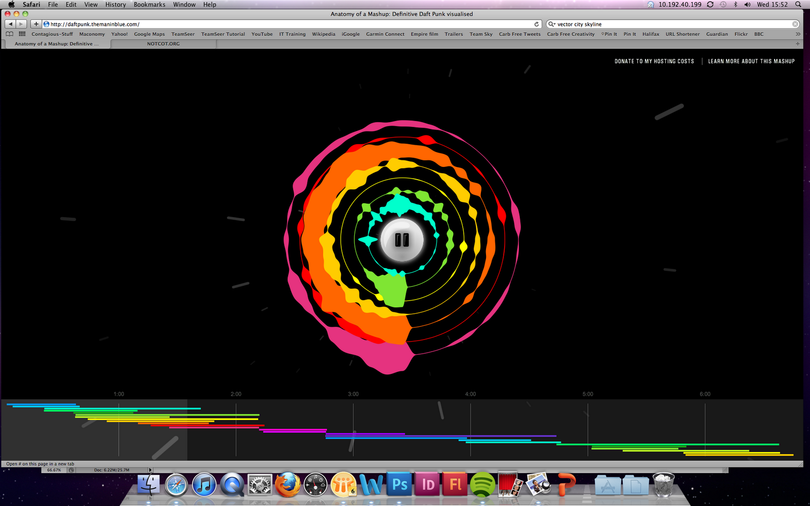
Task: Open Dashboard from the Dock
Action: click(315, 485)
